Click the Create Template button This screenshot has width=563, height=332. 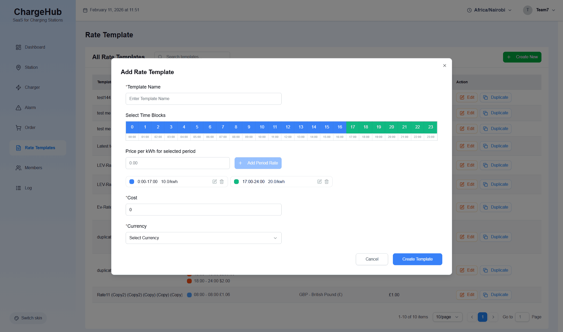pyautogui.click(x=417, y=259)
